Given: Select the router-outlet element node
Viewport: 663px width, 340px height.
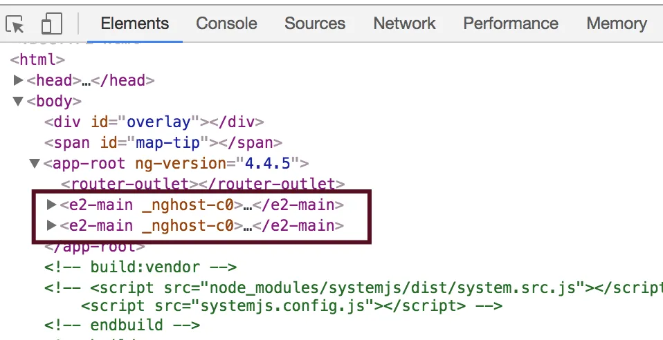Looking at the screenshot, I should click(x=203, y=184).
